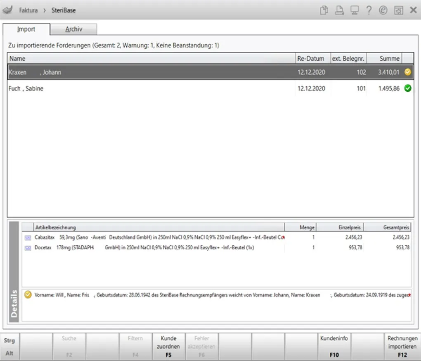Screen dimensions: 421x361
Task: Click the Cabazitax article row icon
Action: pyautogui.click(x=28, y=238)
